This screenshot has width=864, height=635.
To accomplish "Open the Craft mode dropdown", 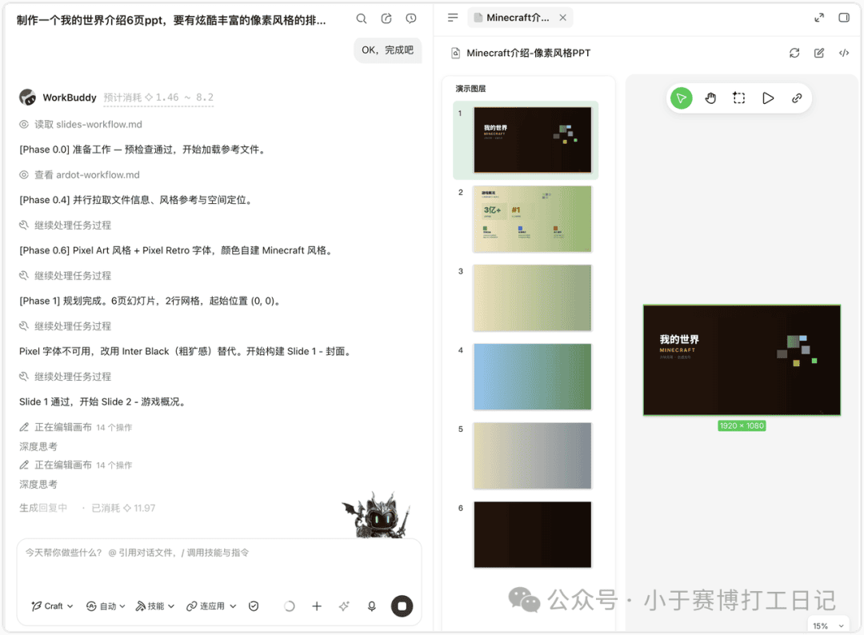I will [52, 606].
